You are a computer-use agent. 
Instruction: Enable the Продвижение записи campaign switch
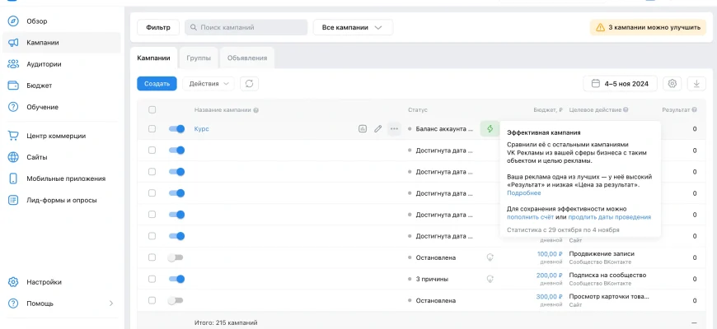click(175, 257)
